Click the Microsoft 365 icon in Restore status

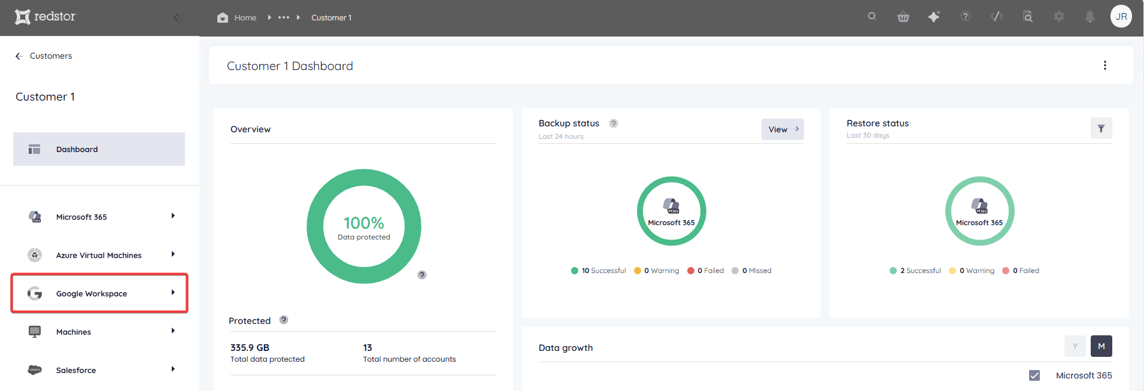click(x=979, y=206)
